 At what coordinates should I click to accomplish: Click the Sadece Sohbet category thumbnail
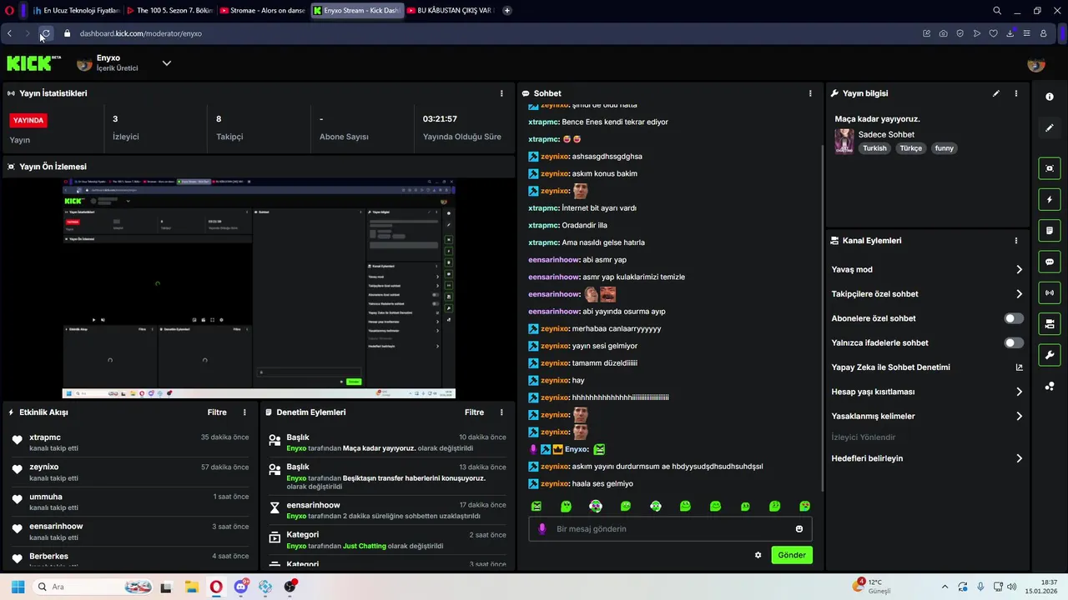844,141
